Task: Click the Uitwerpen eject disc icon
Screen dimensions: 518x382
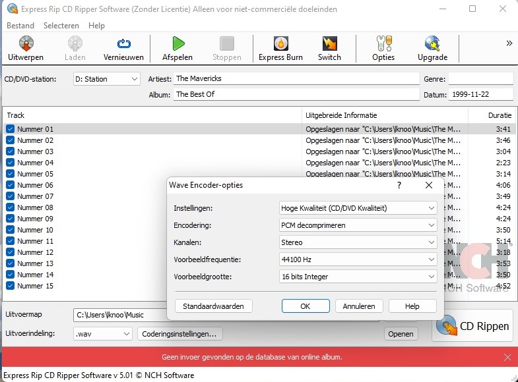Action: click(x=26, y=43)
